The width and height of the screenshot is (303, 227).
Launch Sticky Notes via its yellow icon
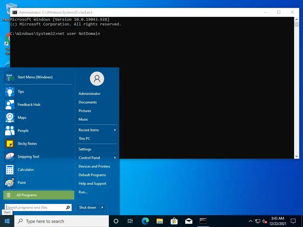coord(10,144)
